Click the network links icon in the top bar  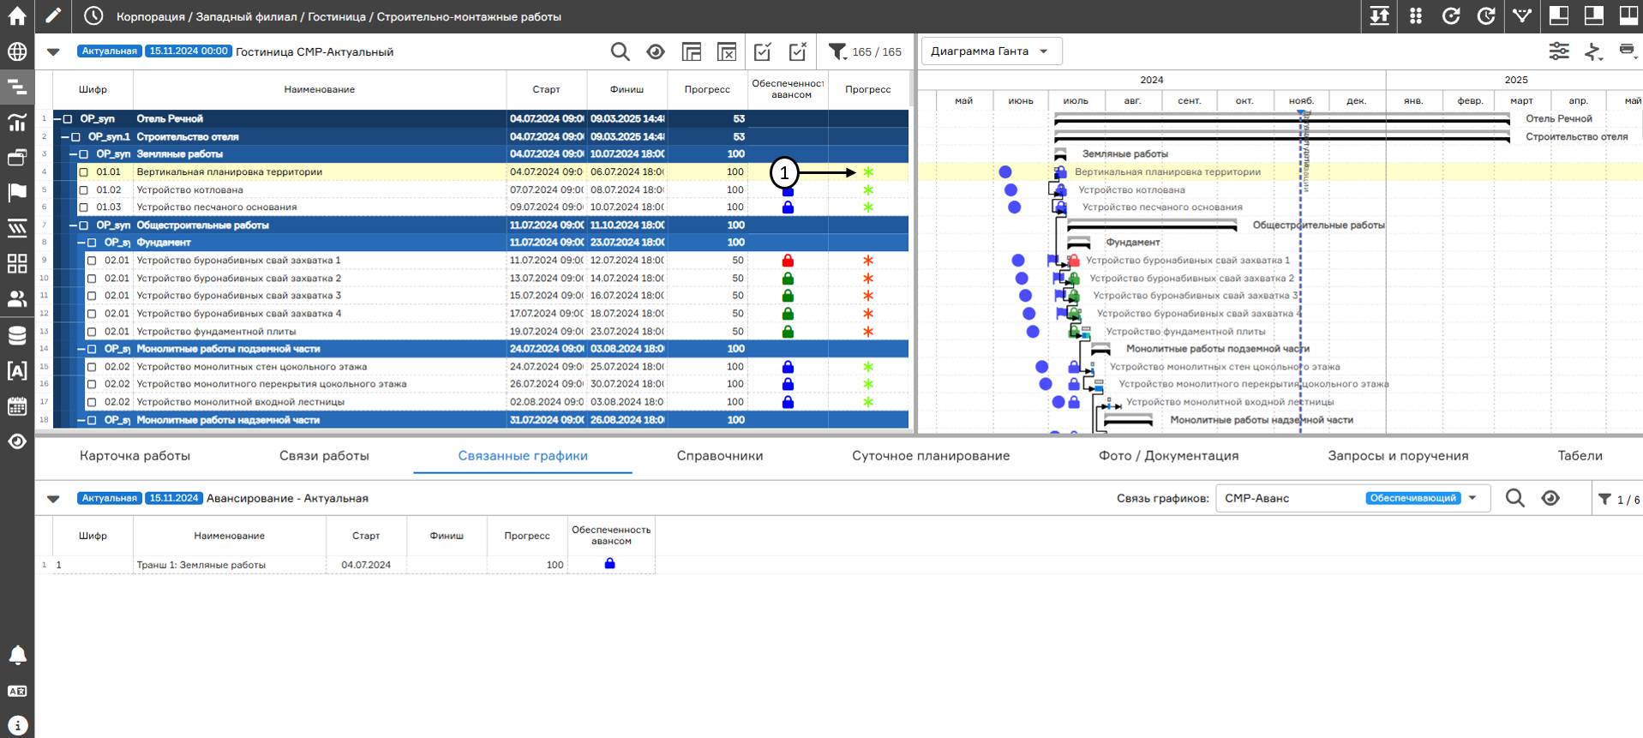pos(1522,16)
